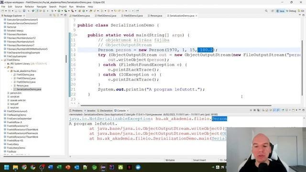Switch to the Problems tab
The height and width of the screenshot is (172, 306).
76,110
